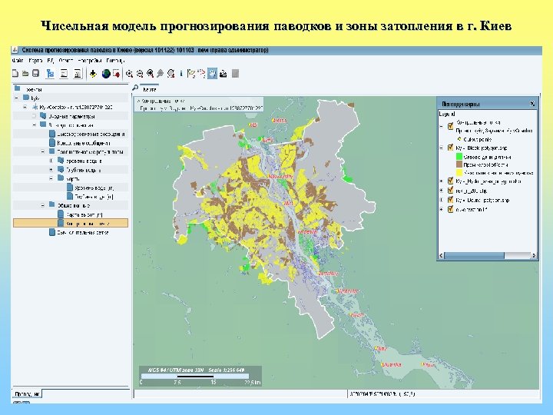Viewport: 553px width, 415px height.
Task: Click the open folder toolbar icon
Action: pos(25,74)
